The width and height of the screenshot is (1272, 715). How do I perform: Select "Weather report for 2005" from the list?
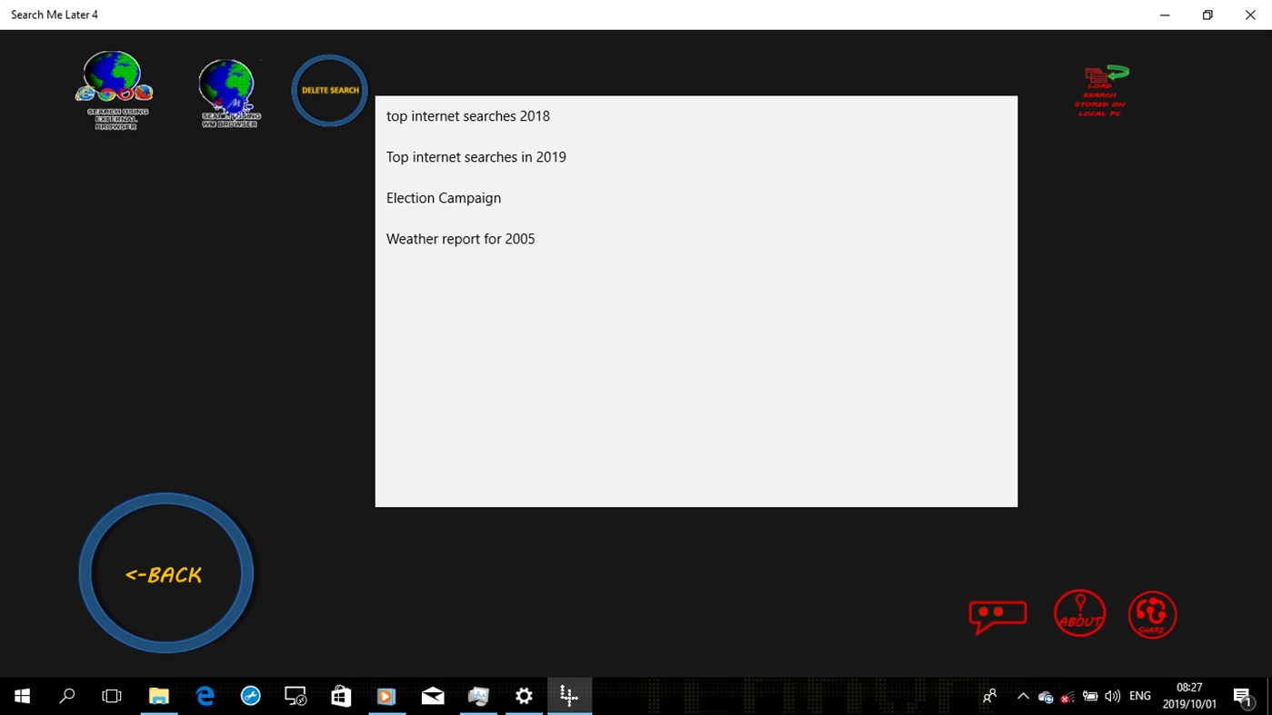coord(460,238)
